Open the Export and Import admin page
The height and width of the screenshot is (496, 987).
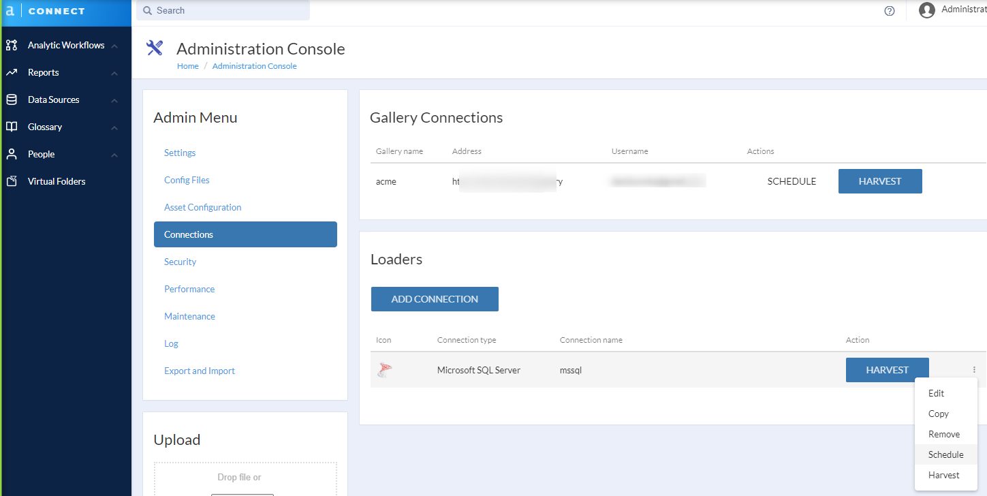tap(199, 370)
